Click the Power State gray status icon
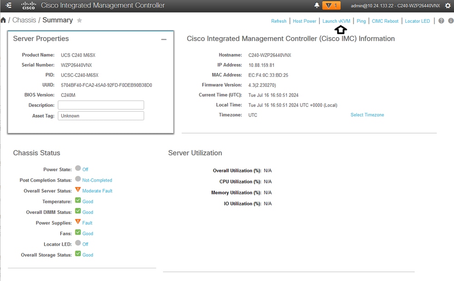 pyautogui.click(x=78, y=168)
